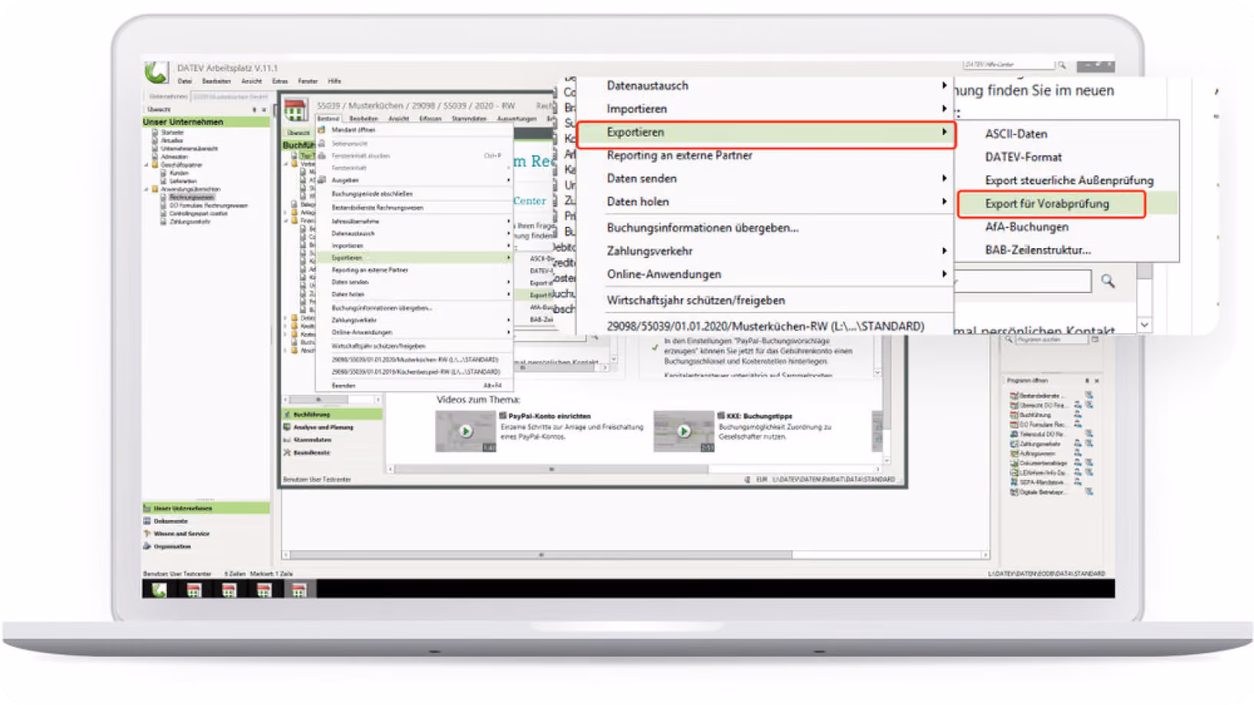This screenshot has height=705, width=1254.
Task: Open the Zahlungsverkehr submenu arrow in enlarged menu
Action: click(944, 250)
